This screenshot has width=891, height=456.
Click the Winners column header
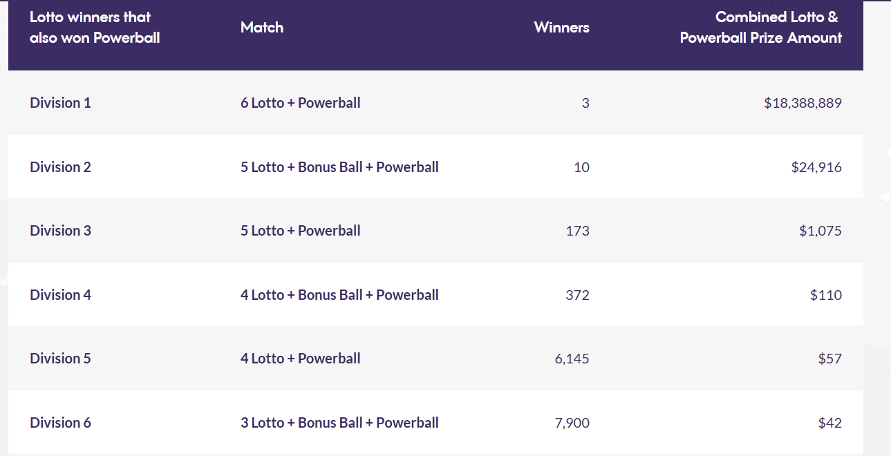[x=561, y=28]
